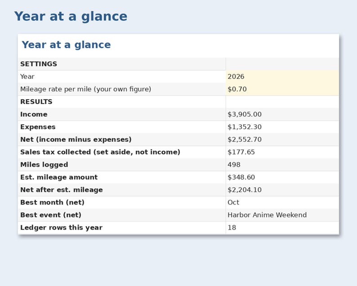
Task: Click the Income value $3,905.00
Action: [x=245, y=114]
